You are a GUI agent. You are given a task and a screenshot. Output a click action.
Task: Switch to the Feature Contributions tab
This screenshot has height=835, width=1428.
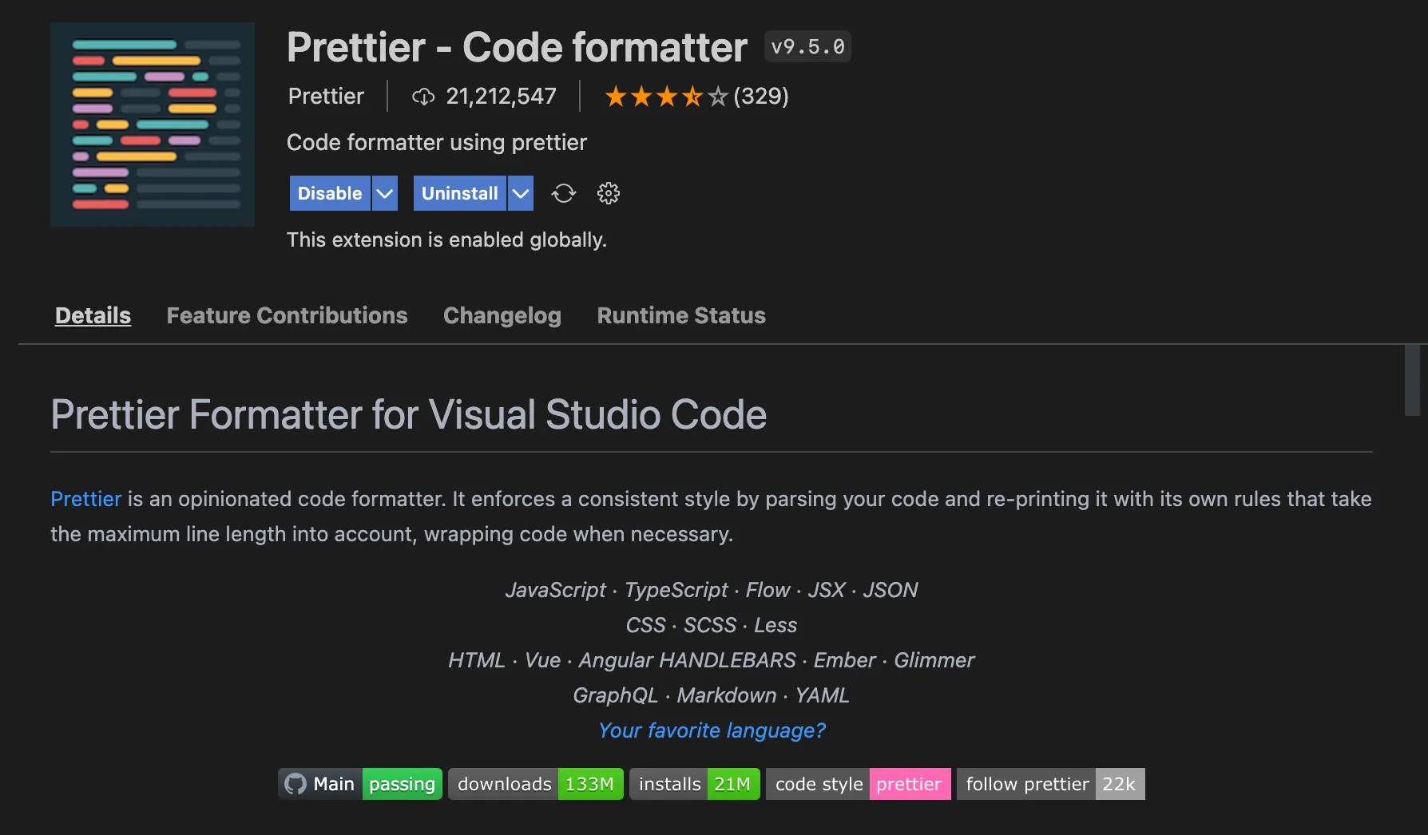click(287, 315)
